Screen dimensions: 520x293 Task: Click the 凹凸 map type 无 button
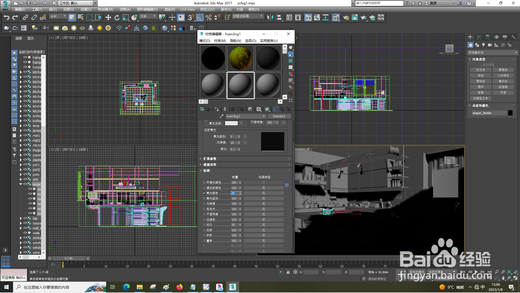pos(264,225)
